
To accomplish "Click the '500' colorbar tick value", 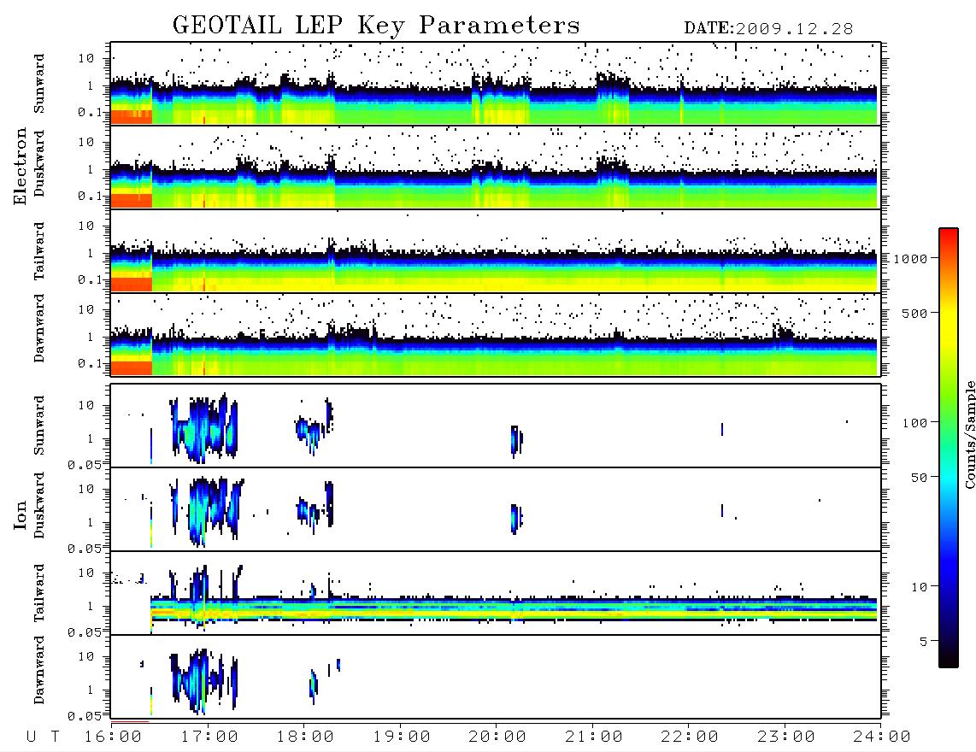I will [914, 314].
